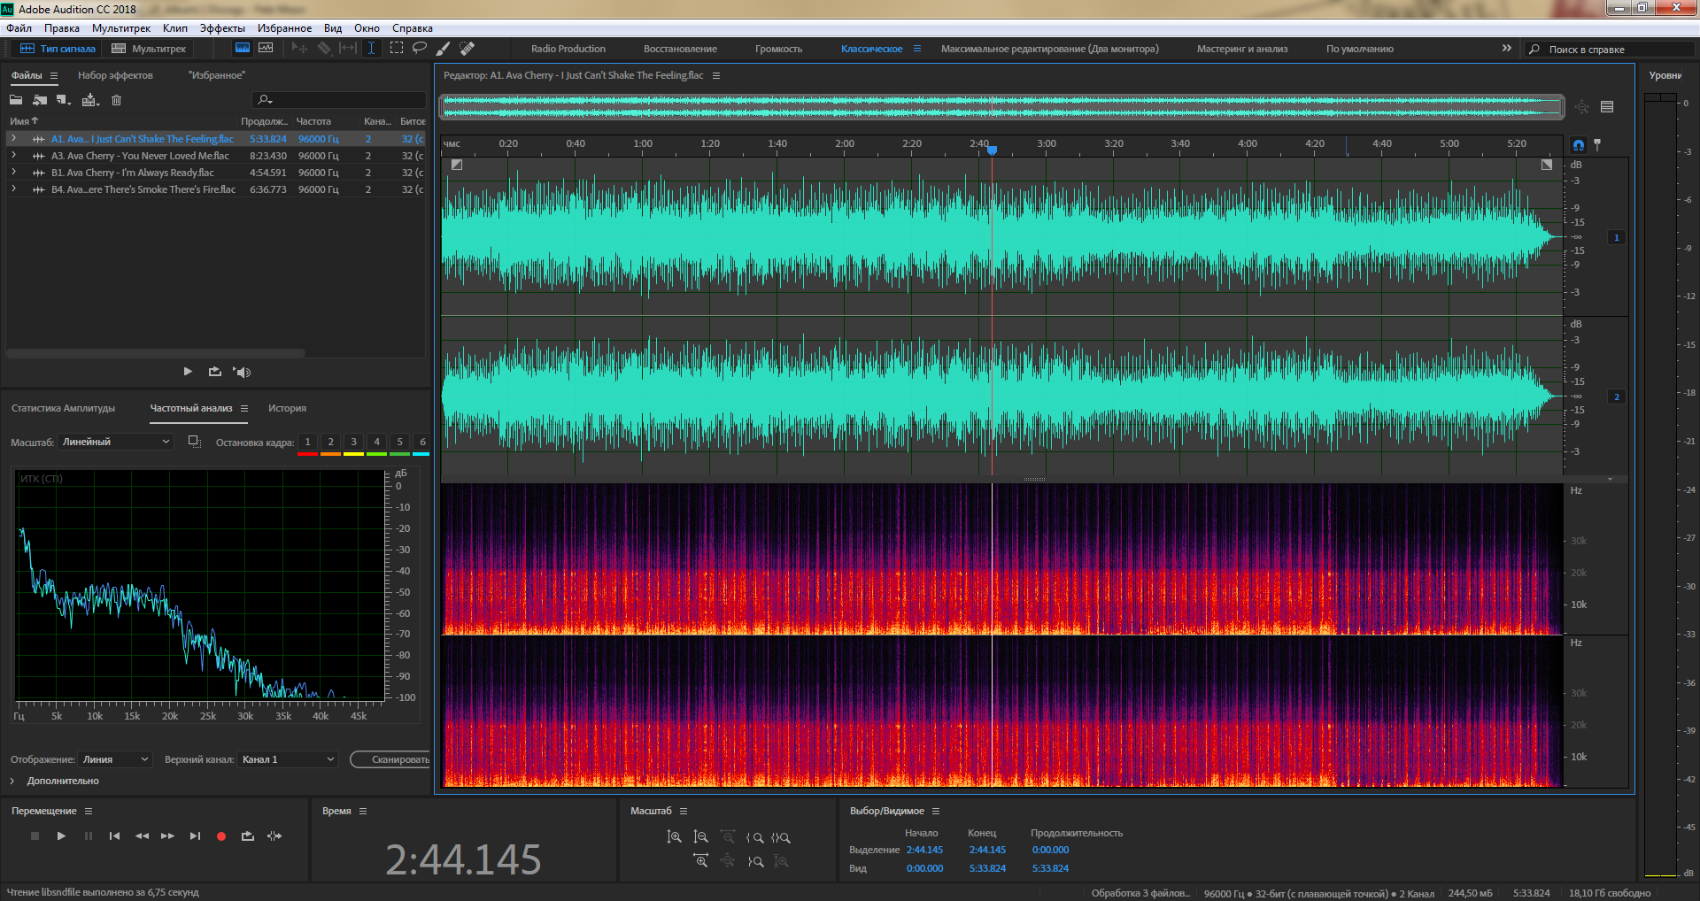Viewport: 1700px width, 901px height.
Task: Select the Marquee Selection tool
Action: pos(396,48)
